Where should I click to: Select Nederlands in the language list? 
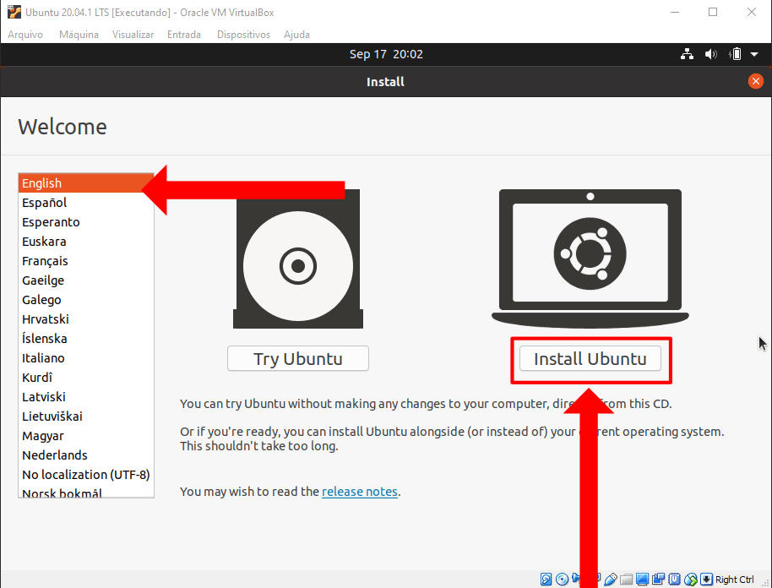(x=86, y=455)
